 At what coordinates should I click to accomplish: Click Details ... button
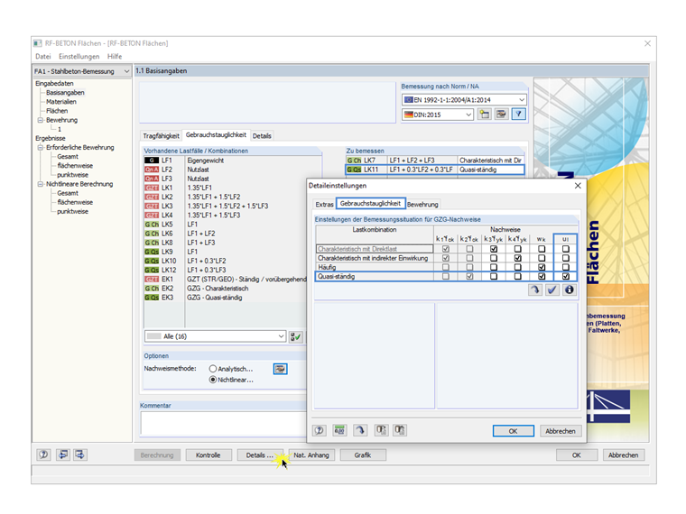259,455
